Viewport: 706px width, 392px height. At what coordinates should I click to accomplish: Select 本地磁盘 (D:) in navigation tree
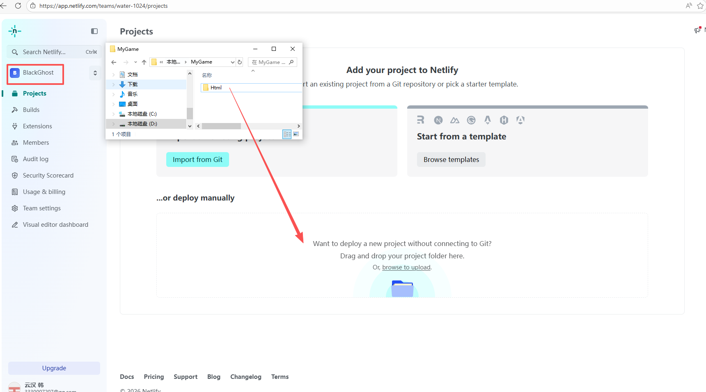coord(142,124)
